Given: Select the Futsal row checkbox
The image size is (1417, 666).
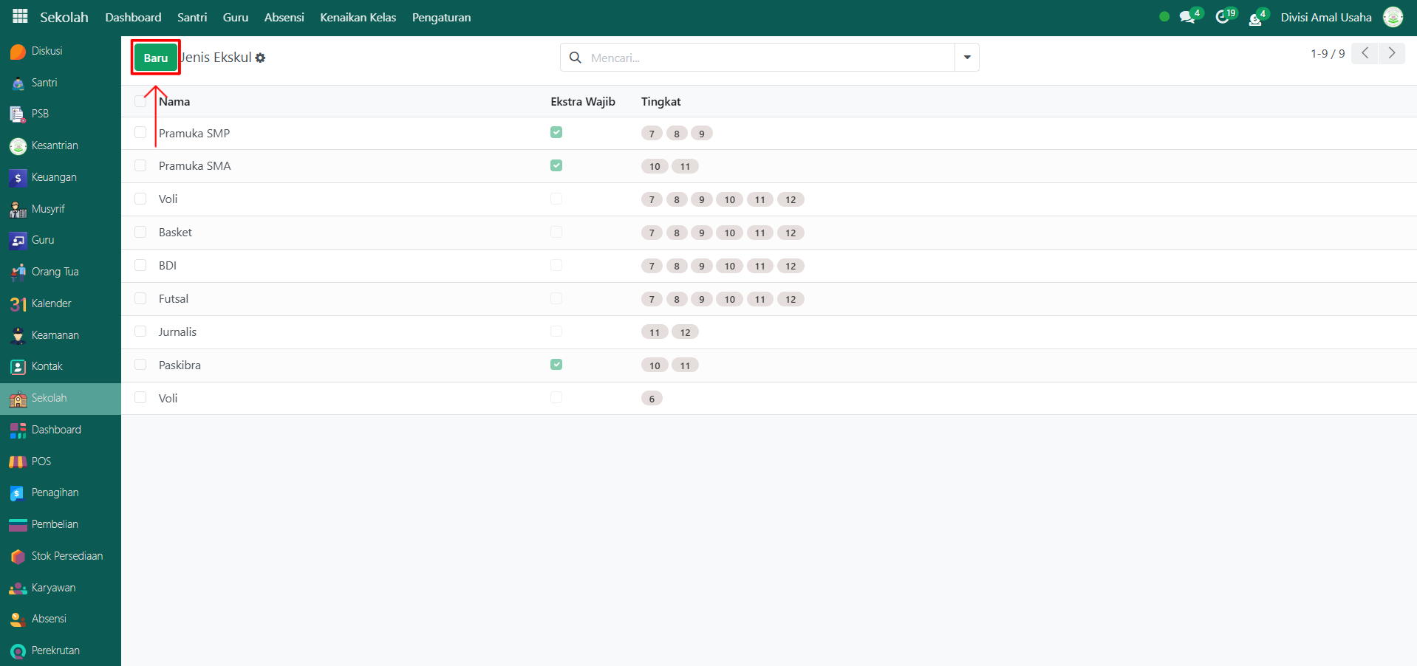Looking at the screenshot, I should pyautogui.click(x=140, y=298).
